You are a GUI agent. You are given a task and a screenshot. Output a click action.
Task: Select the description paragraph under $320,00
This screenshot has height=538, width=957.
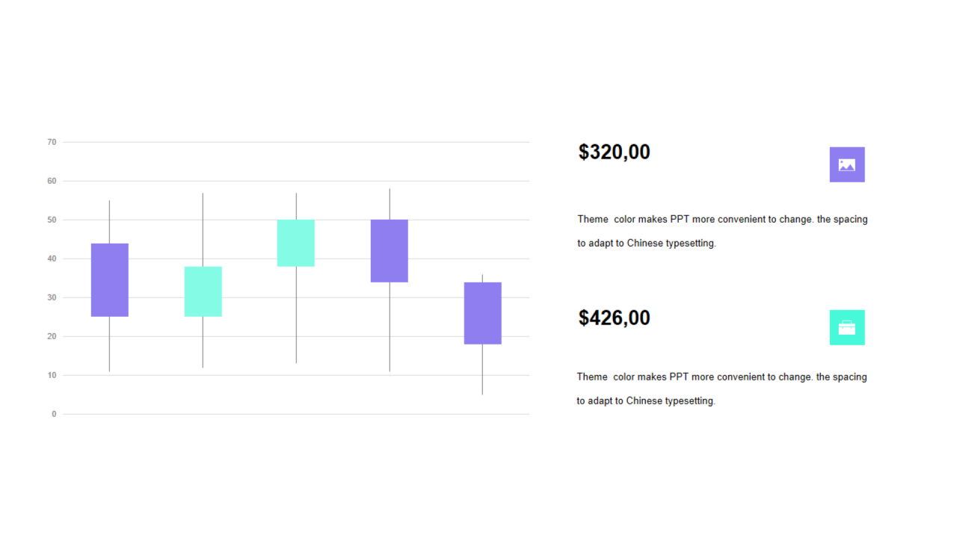click(722, 231)
